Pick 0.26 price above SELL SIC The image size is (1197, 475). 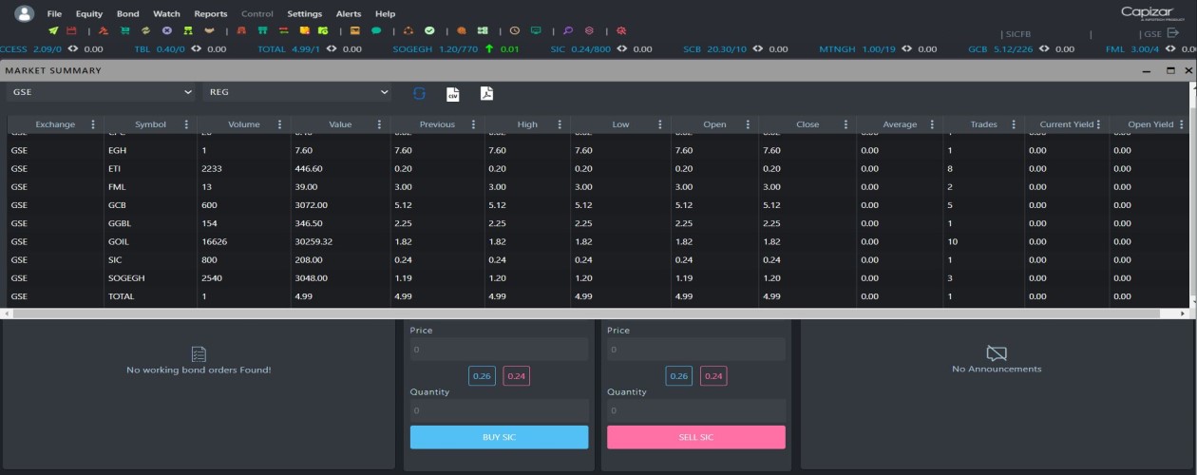[679, 376]
